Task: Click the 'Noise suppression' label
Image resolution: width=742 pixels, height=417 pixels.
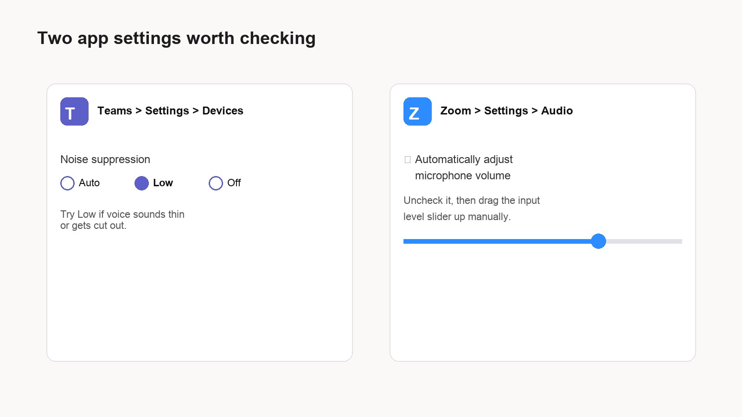Action: [105, 159]
